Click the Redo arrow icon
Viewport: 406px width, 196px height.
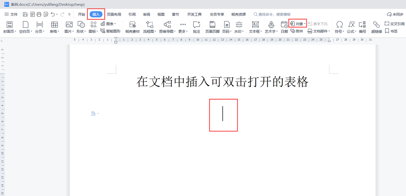[62, 14]
